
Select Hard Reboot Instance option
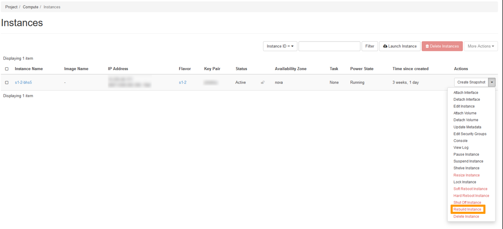coord(471,196)
